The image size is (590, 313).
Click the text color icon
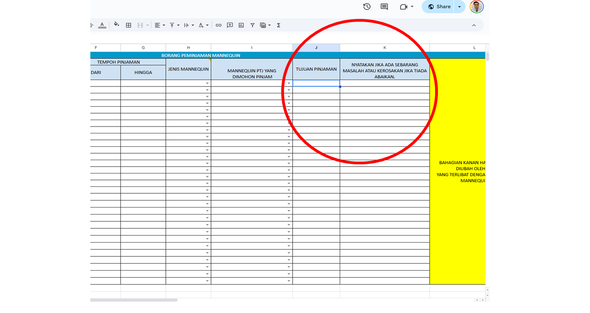102,25
